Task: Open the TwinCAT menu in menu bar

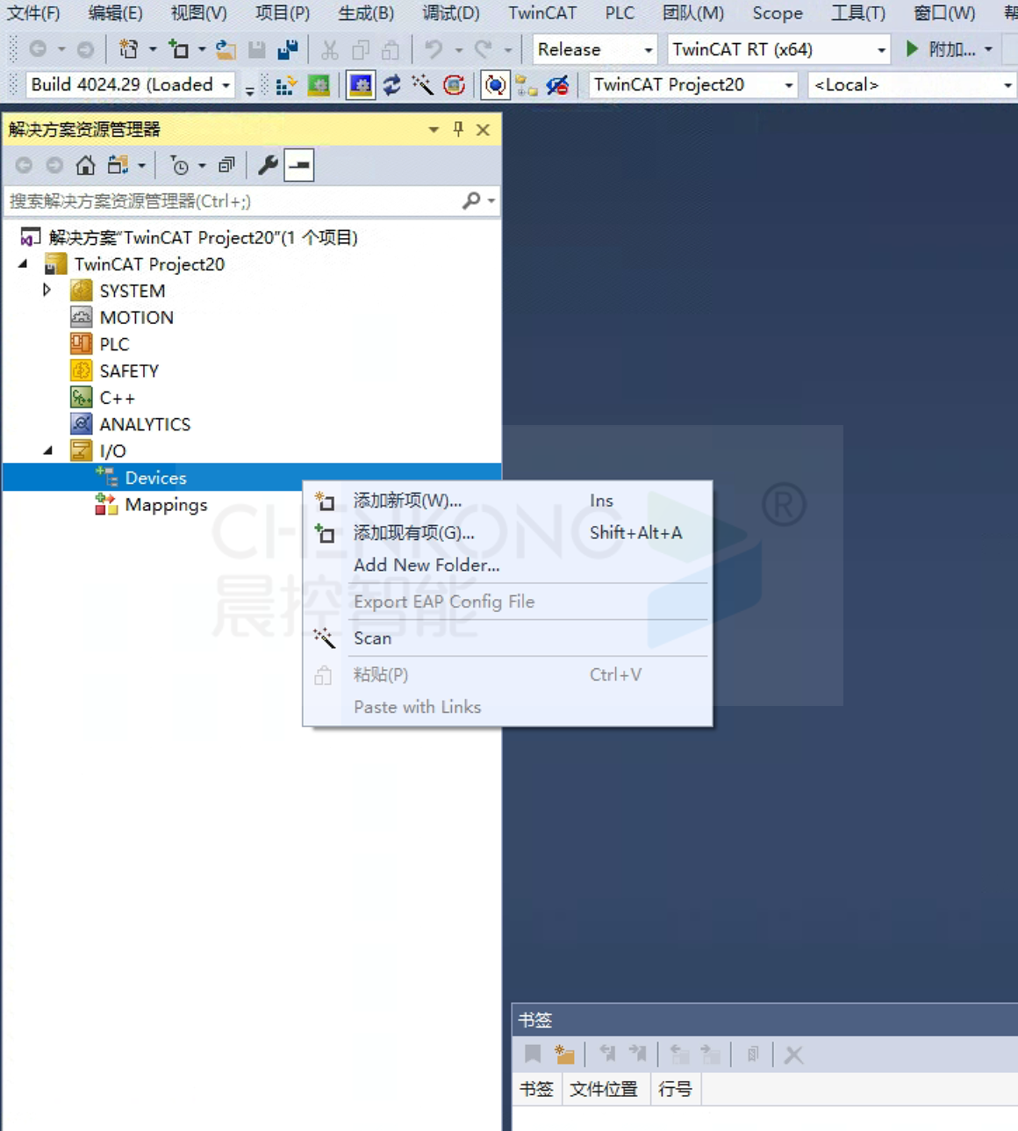Action: 541,13
